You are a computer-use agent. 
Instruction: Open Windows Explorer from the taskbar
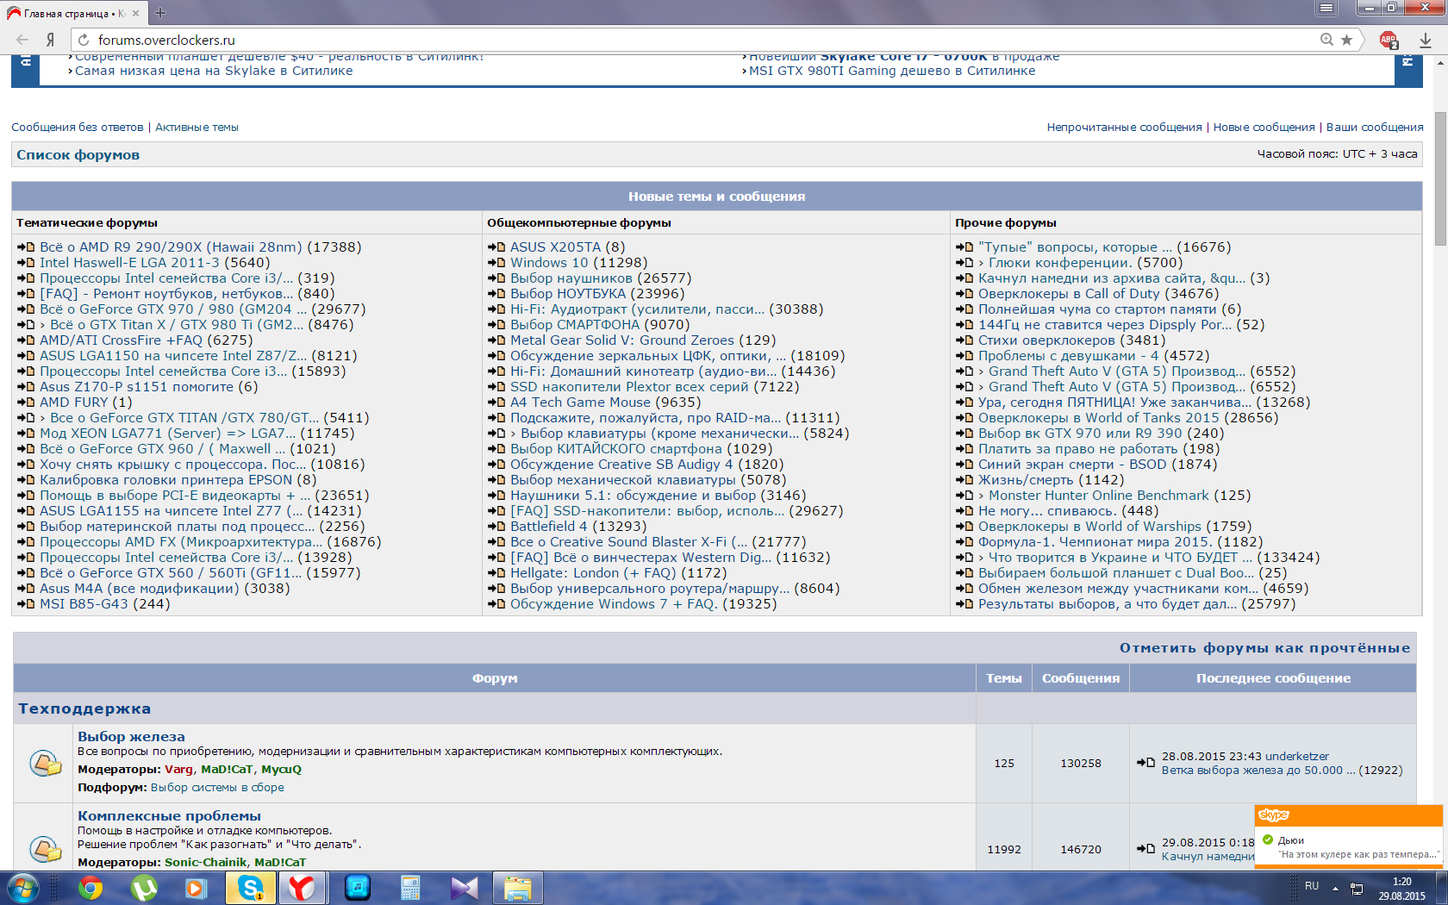tap(518, 888)
